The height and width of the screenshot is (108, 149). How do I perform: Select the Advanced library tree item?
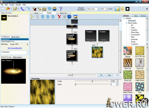coord(132,21)
